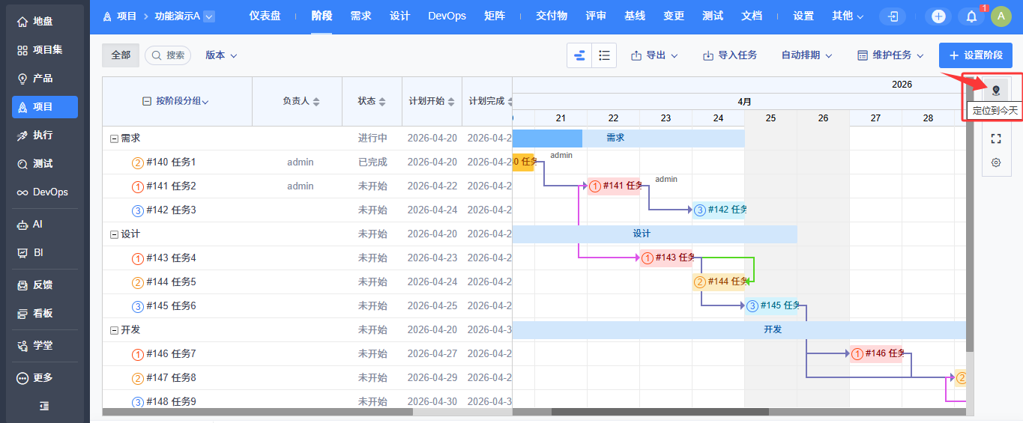Open 按阶段分组 grouping dropdown
Image resolution: width=1023 pixels, height=423 pixels.
click(182, 101)
